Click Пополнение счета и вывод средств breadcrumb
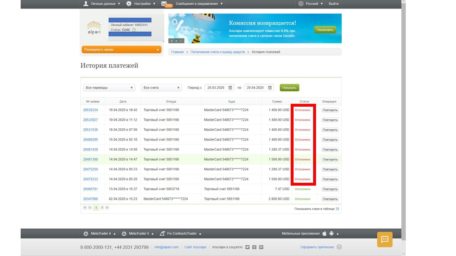This screenshot has height=256, width=456. (218, 52)
